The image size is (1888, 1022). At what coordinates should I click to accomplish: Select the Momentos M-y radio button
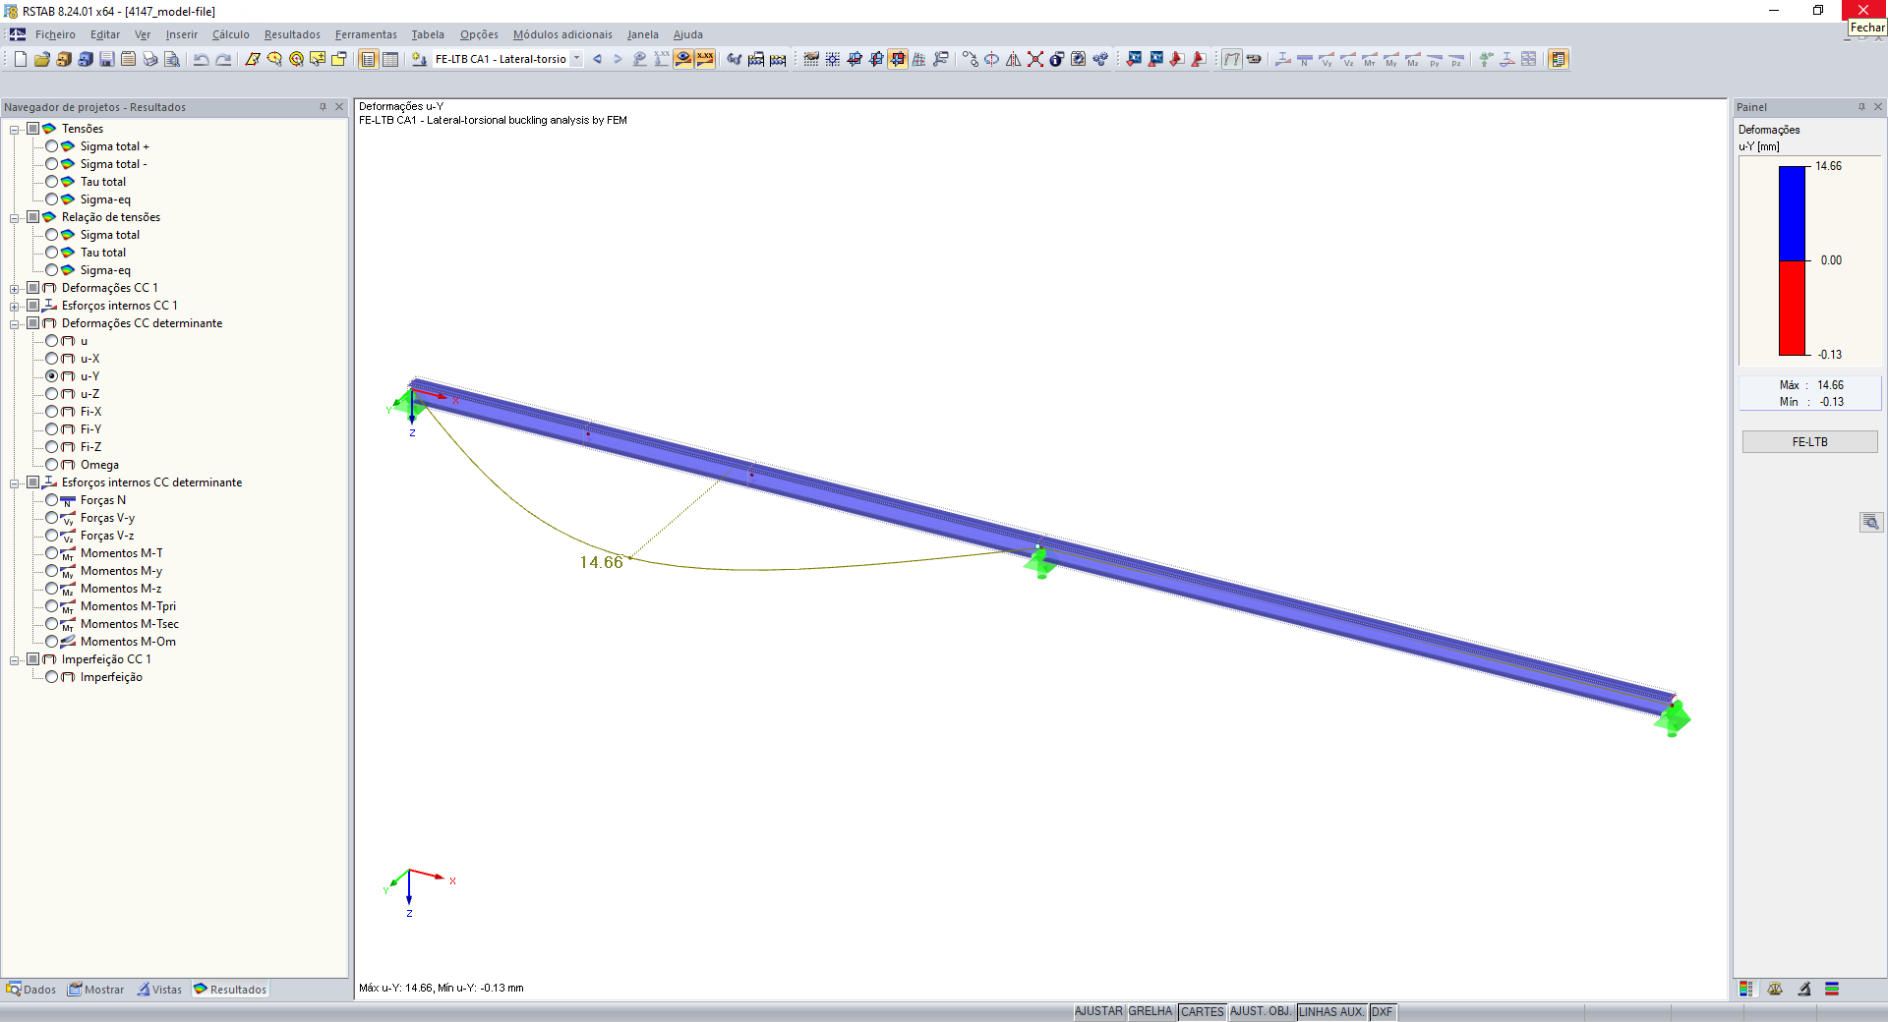click(52, 571)
